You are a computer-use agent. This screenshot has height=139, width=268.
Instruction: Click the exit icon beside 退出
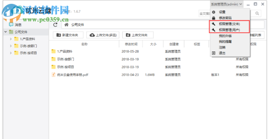[x=214, y=53]
